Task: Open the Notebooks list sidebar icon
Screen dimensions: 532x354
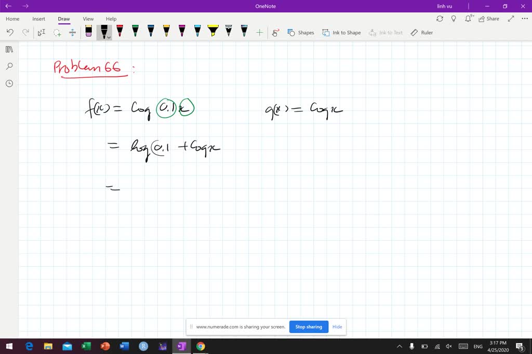Action: pyautogui.click(x=9, y=49)
